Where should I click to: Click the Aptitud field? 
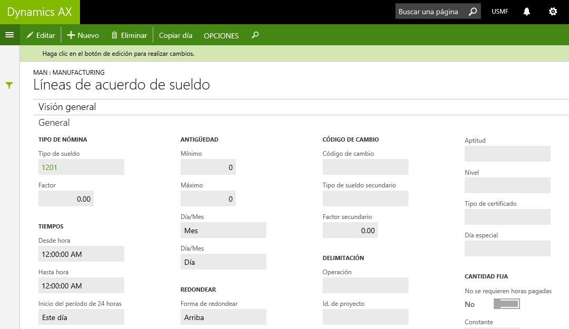click(507, 154)
